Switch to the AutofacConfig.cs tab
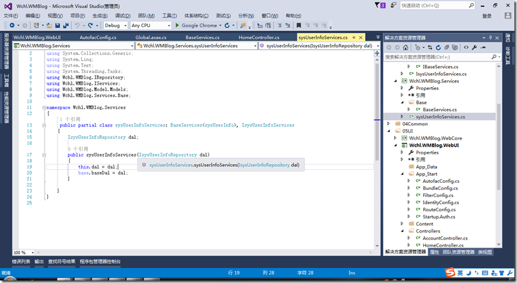The image size is (517, 283). pyautogui.click(x=98, y=37)
